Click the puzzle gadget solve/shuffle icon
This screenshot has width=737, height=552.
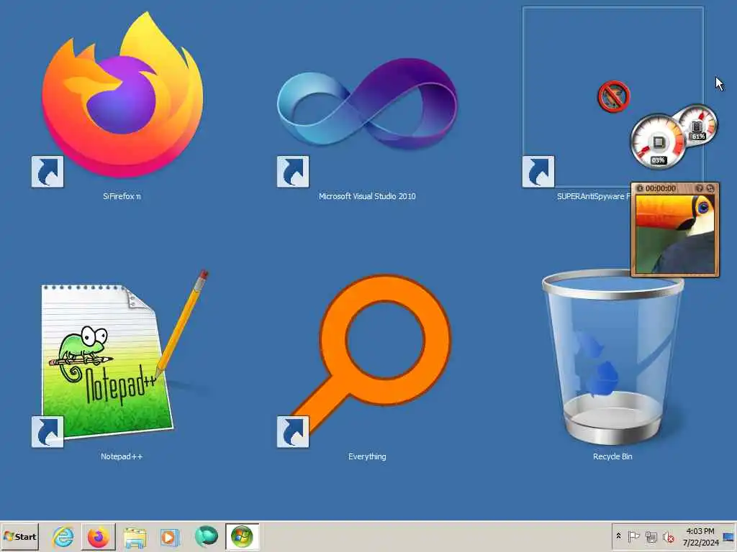pos(710,188)
